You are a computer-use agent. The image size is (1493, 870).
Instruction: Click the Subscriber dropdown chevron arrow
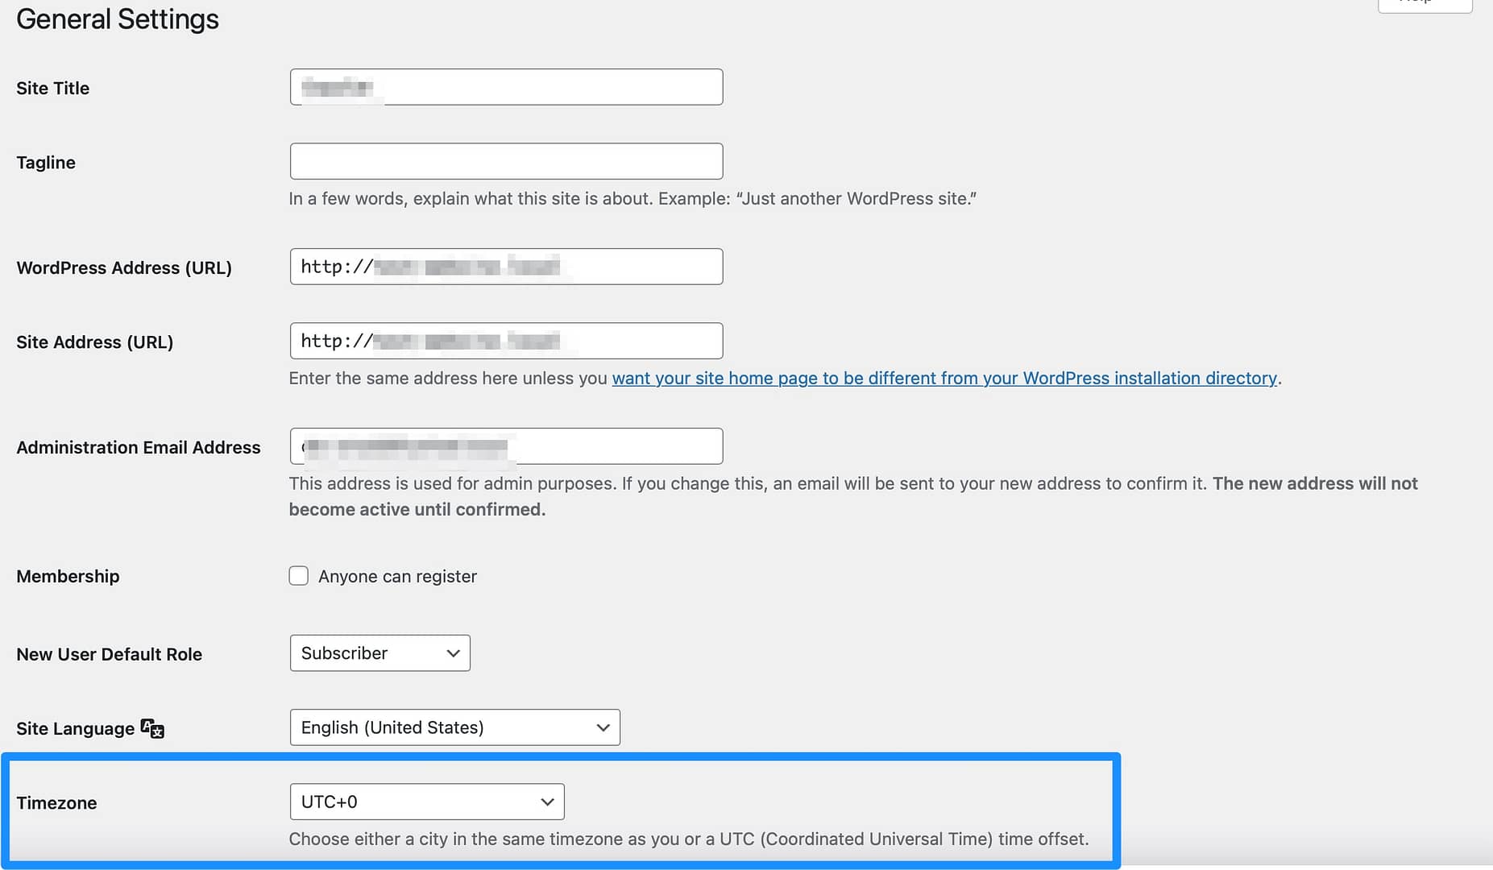tap(453, 654)
